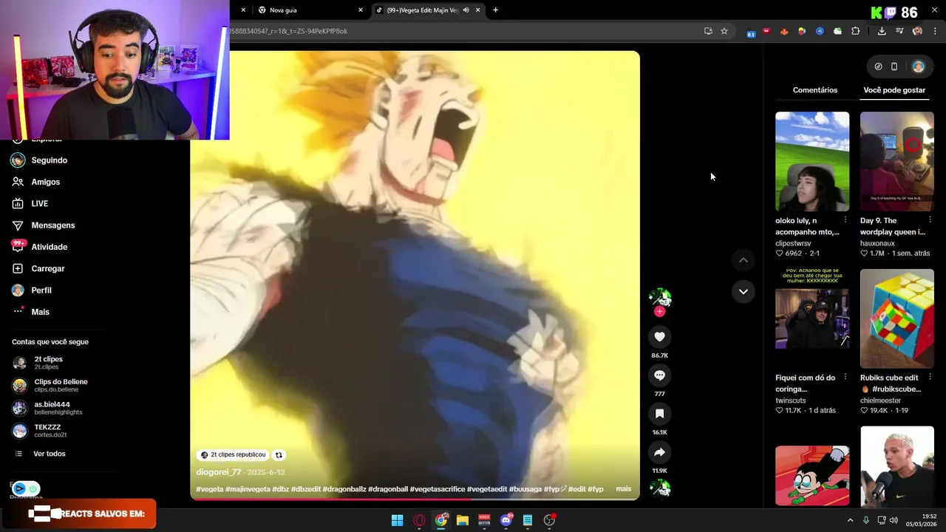Show hidden system tray icons chevron
This screenshot has height=532, width=946.
pyautogui.click(x=850, y=520)
